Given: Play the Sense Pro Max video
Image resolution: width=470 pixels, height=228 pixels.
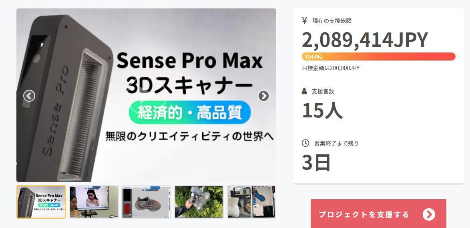Looking at the screenshot, I should [146, 96].
